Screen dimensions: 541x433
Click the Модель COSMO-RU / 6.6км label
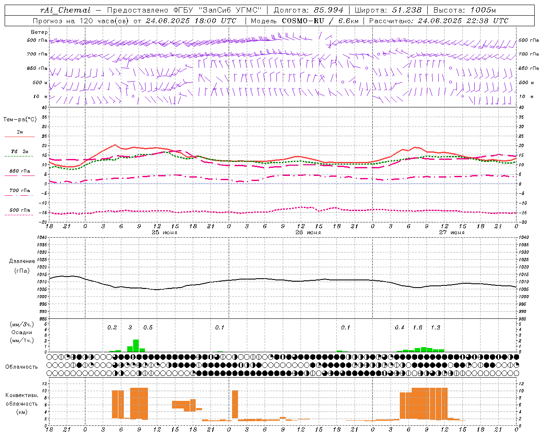coord(304,21)
